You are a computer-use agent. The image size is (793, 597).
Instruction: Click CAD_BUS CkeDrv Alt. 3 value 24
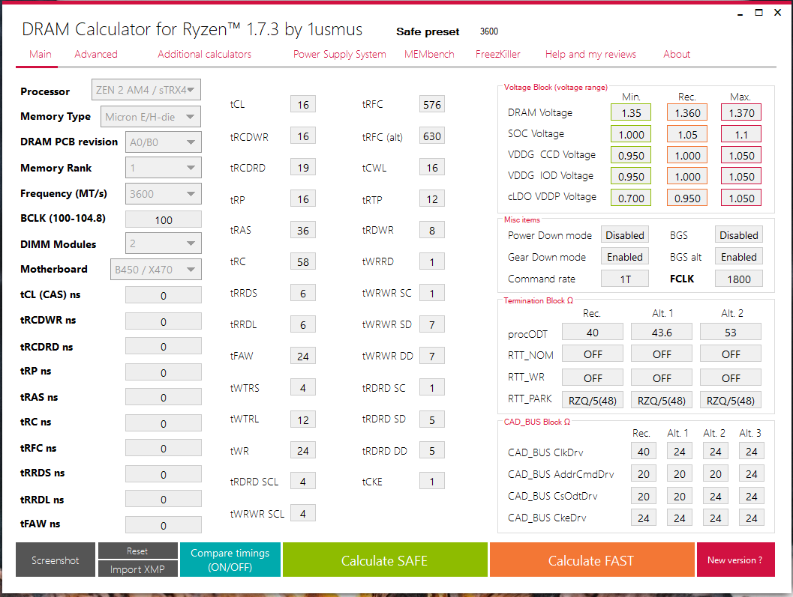(751, 518)
